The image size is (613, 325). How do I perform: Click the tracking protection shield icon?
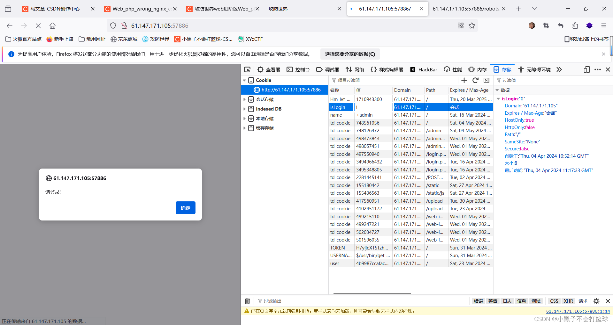click(113, 25)
